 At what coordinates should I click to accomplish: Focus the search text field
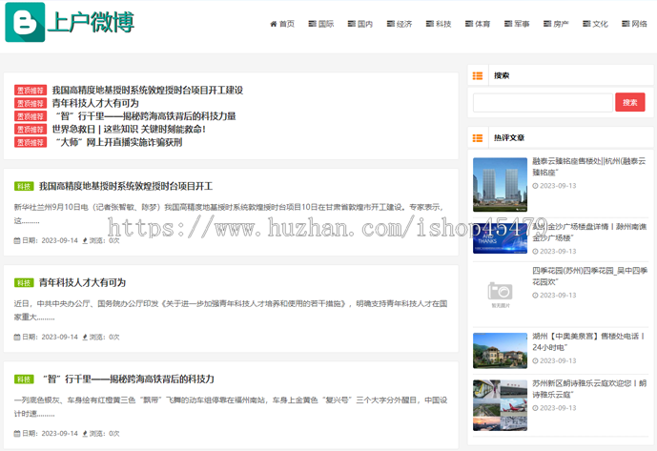coord(543,103)
